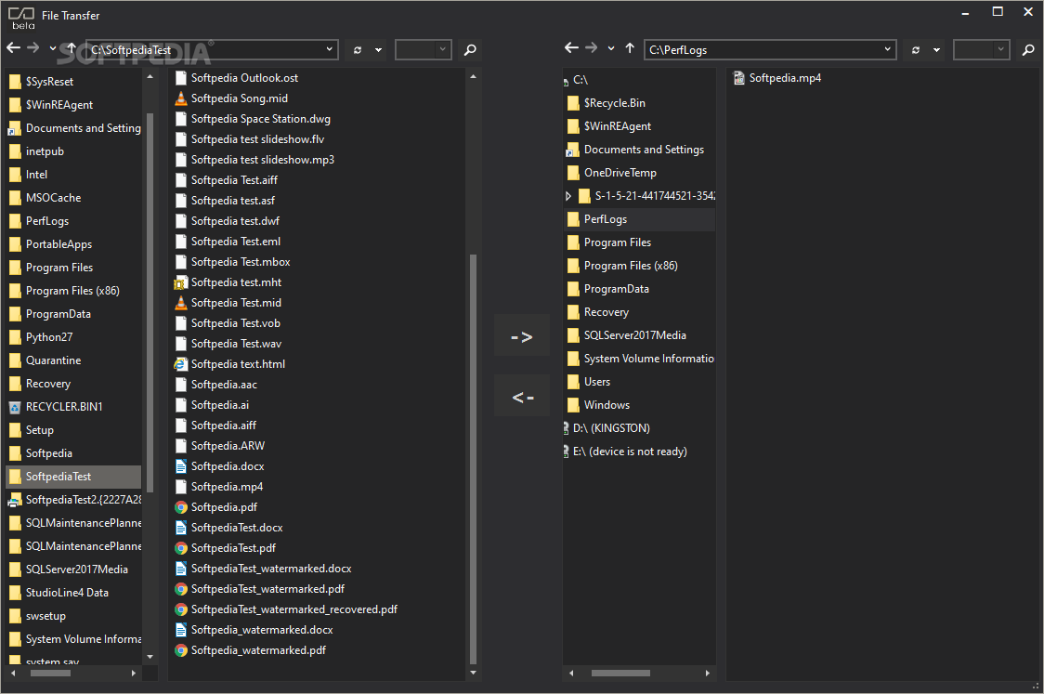
Task: Select the C:\ drive root node
Action: [x=577, y=80]
